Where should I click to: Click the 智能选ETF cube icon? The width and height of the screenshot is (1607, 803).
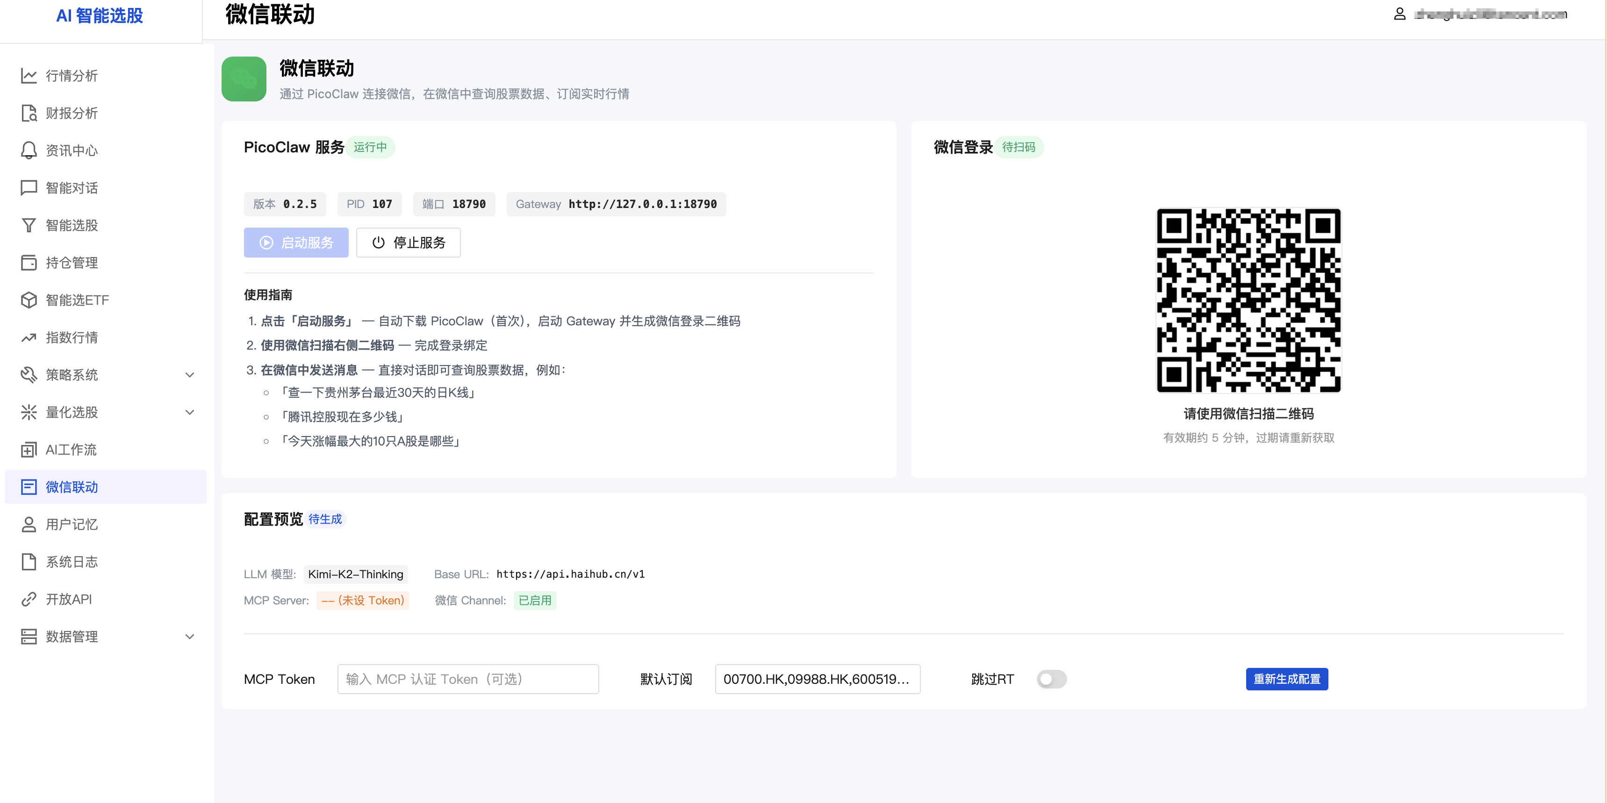[x=29, y=300]
